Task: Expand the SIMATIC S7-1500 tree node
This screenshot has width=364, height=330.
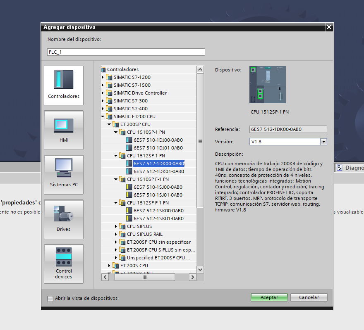Action: 103,85
